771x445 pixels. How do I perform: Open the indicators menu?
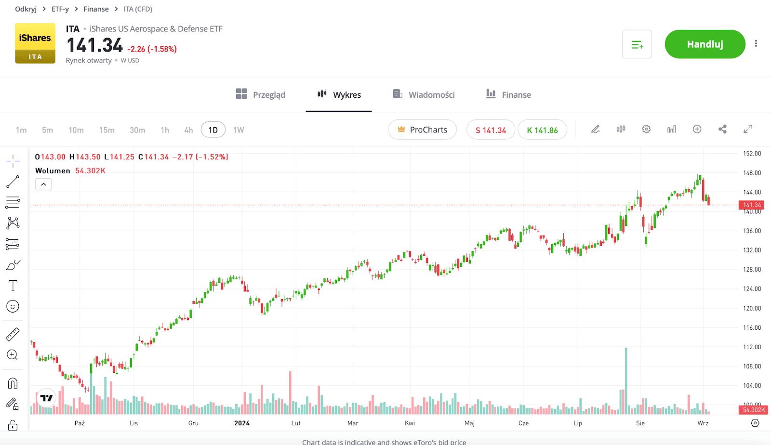pos(672,129)
